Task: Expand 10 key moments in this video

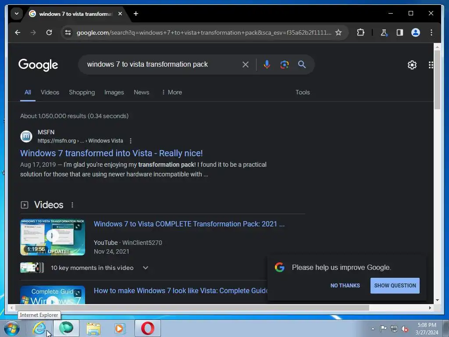Action: pos(146,268)
